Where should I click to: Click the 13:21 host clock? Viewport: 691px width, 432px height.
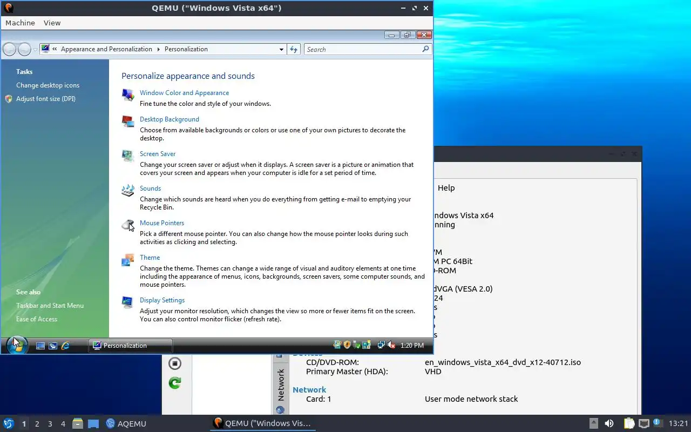[678, 424]
